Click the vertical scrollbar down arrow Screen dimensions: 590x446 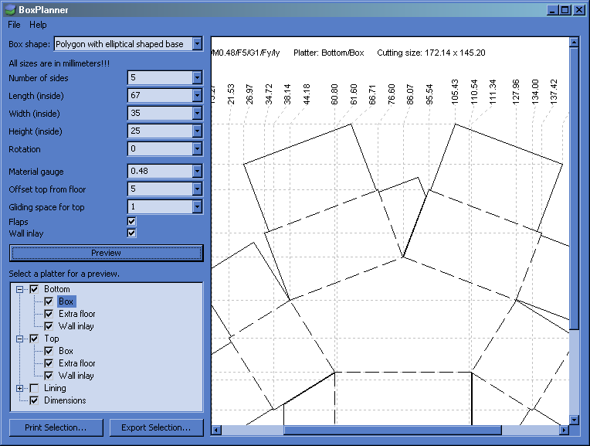[574, 420]
